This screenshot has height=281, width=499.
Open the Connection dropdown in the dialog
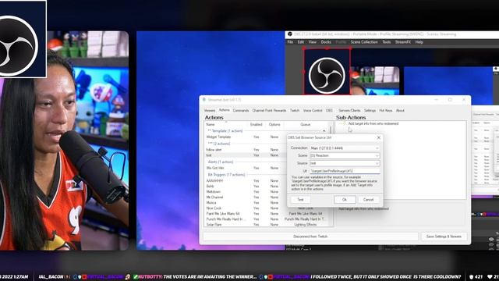click(x=345, y=148)
